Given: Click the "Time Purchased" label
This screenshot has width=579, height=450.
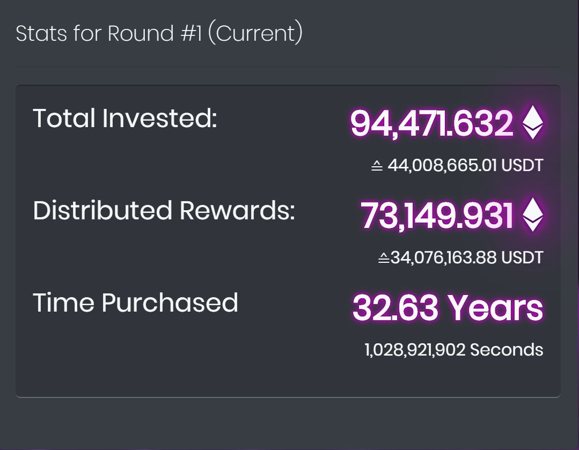Looking at the screenshot, I should pos(135,303).
